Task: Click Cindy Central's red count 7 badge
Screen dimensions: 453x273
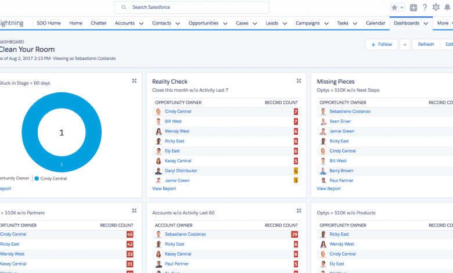Action: coord(296,112)
